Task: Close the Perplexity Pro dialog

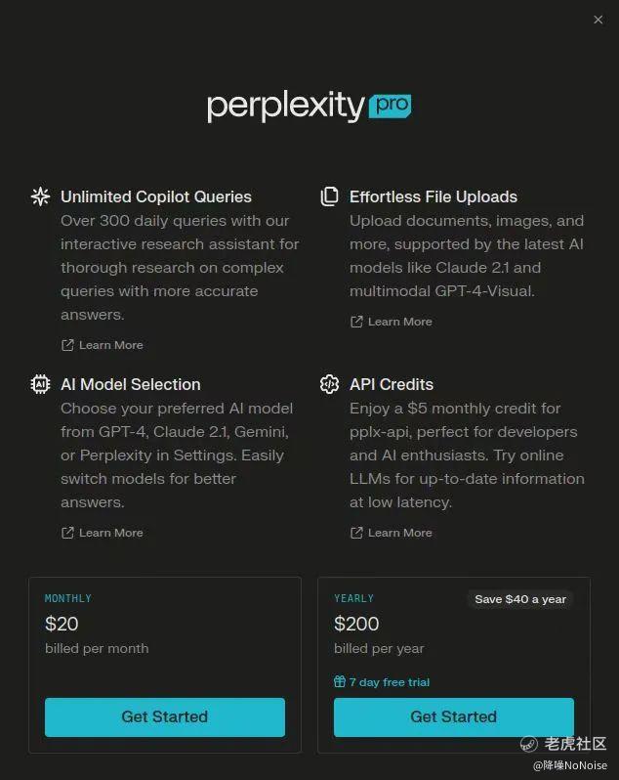Action: [598, 20]
